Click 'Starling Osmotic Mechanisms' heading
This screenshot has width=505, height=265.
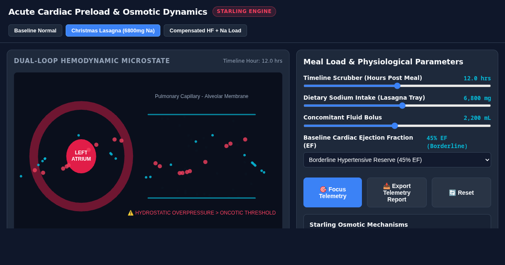(359, 225)
